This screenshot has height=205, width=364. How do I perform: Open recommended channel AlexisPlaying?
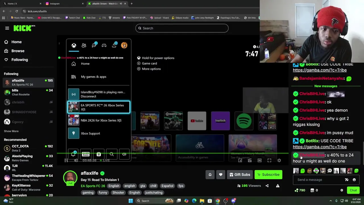tap(28, 158)
